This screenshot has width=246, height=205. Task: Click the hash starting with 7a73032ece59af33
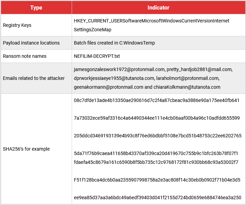[157, 118]
